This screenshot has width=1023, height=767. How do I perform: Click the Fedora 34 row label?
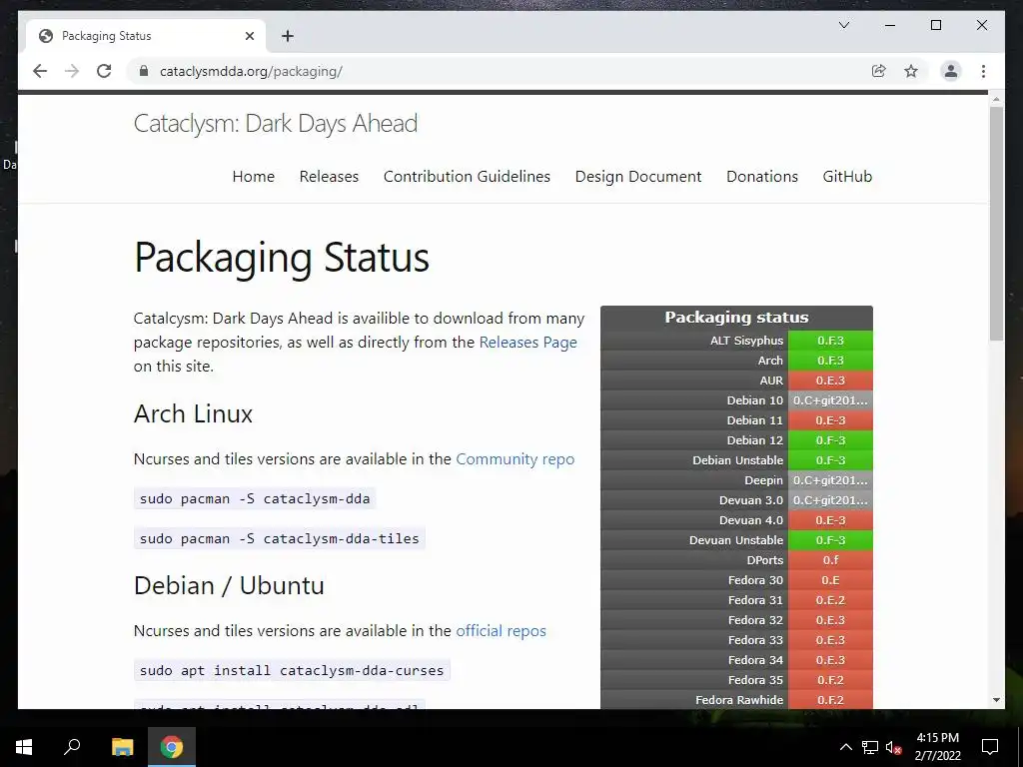(x=755, y=660)
